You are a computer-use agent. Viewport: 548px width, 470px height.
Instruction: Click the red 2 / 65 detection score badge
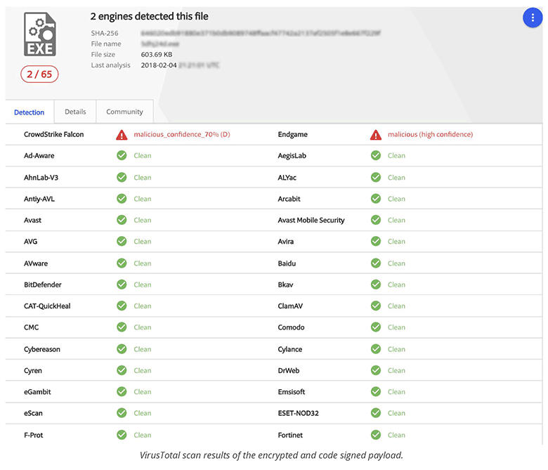coord(39,74)
